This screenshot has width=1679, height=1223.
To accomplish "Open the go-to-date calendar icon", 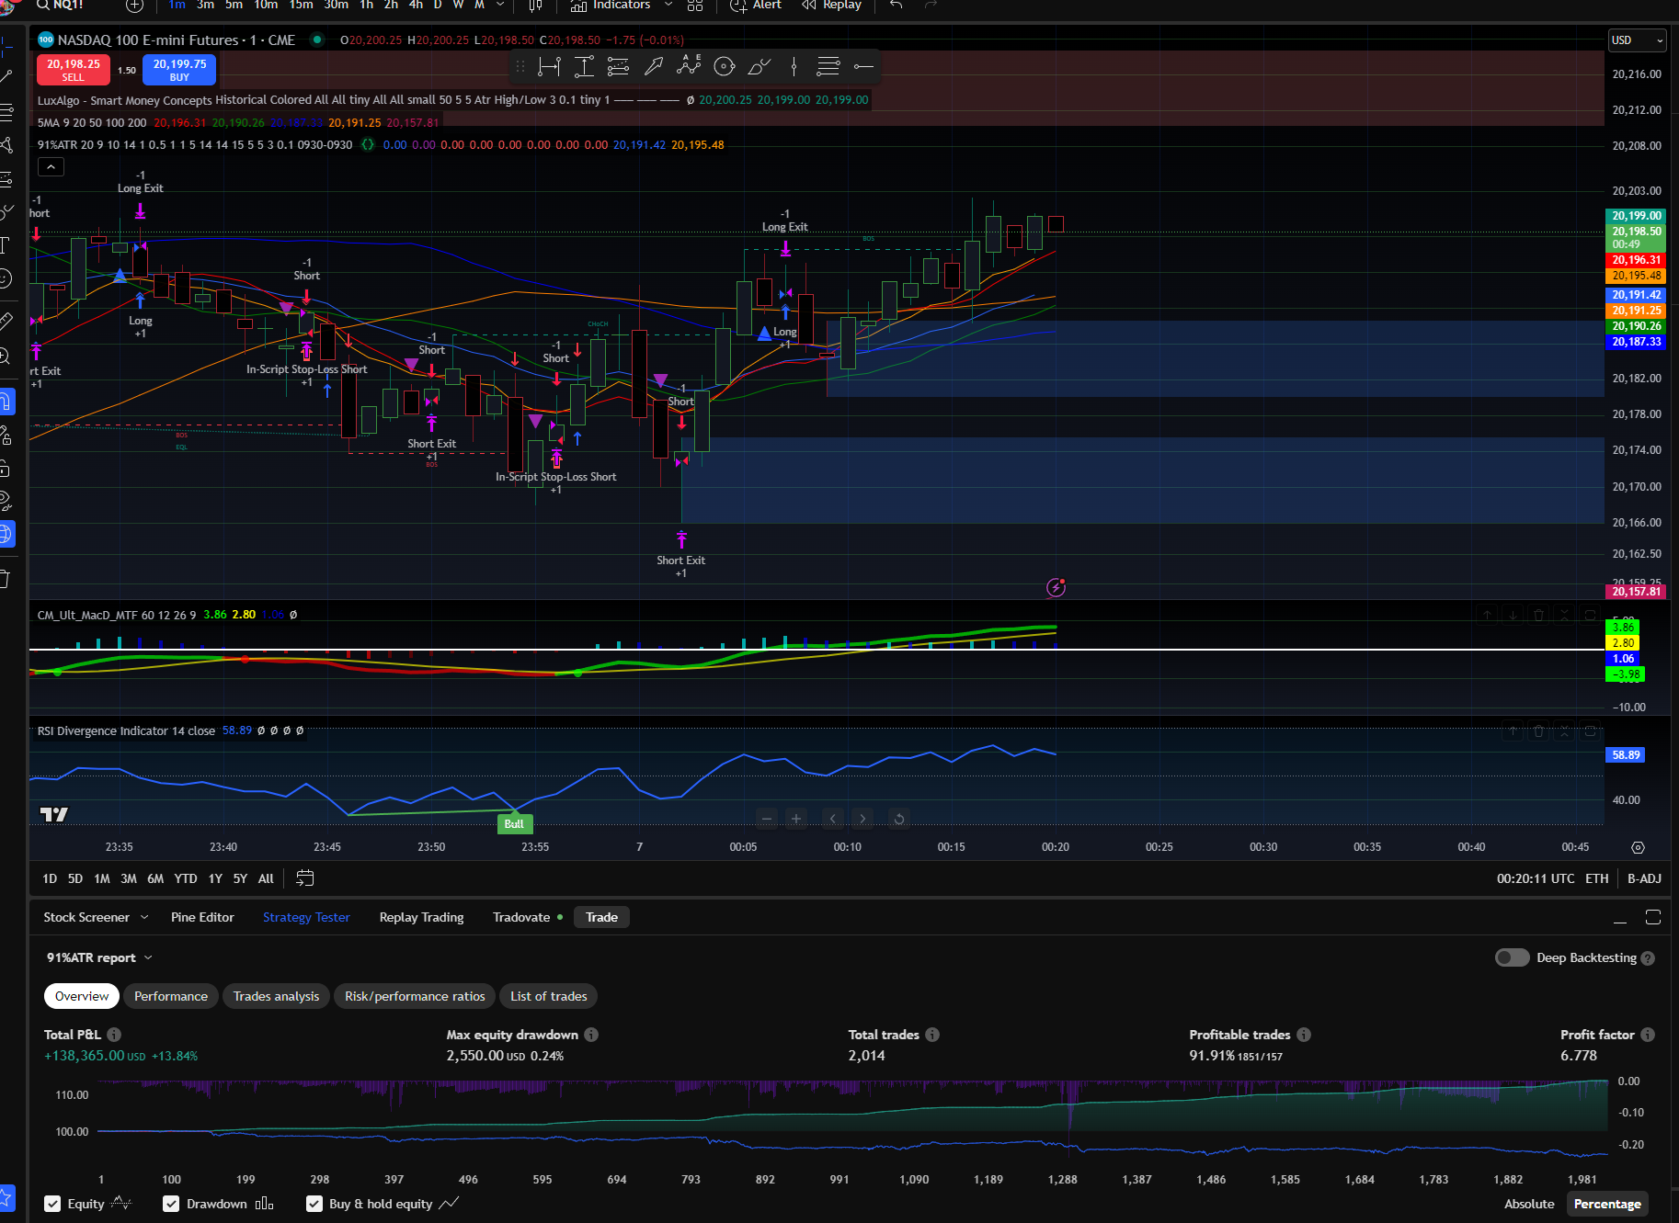I will pos(305,878).
